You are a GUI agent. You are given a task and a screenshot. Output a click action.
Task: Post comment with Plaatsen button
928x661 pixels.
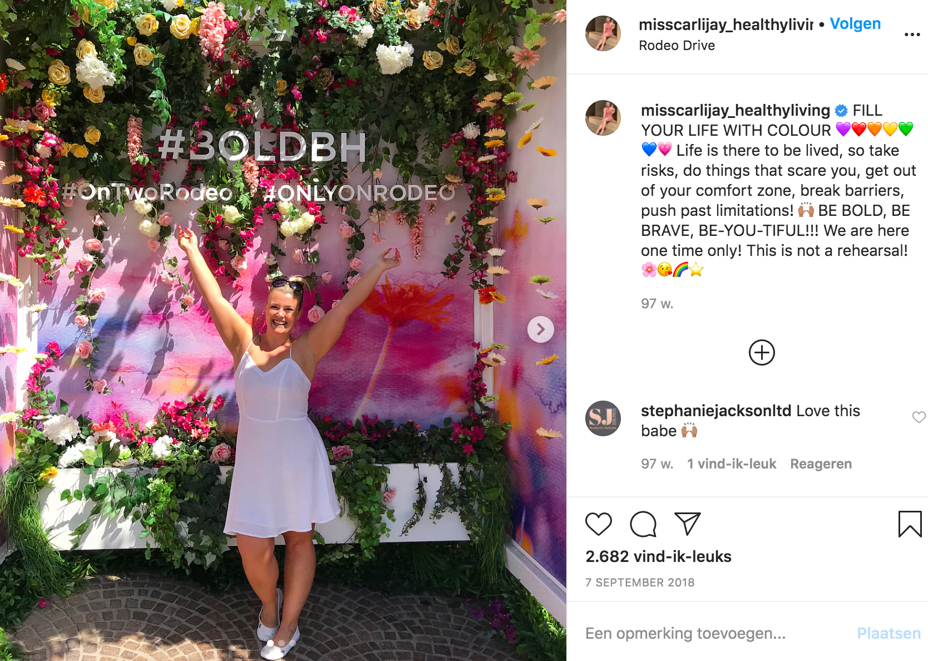(888, 633)
